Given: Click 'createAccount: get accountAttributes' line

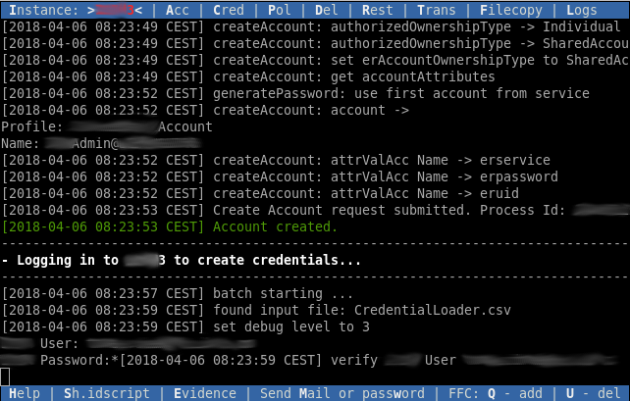Looking at the screenshot, I should click(248, 76).
